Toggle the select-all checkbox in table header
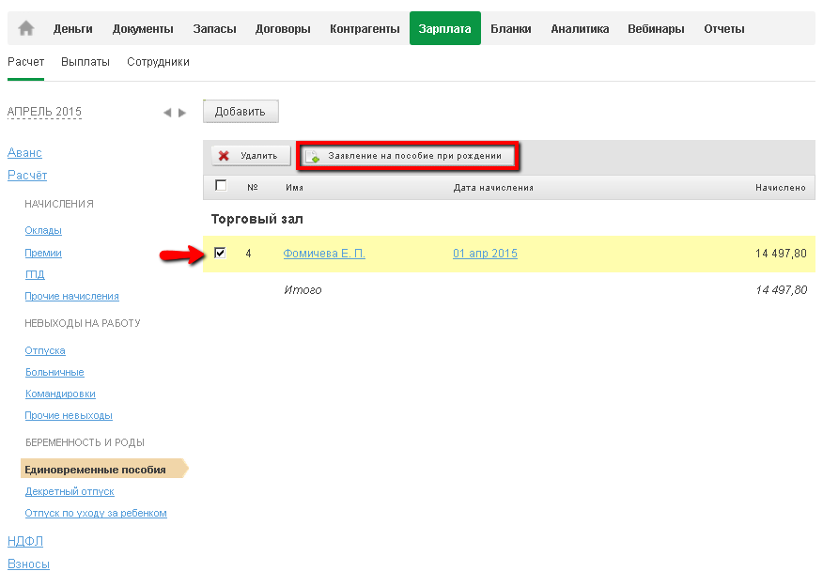The image size is (823, 587). (221, 186)
